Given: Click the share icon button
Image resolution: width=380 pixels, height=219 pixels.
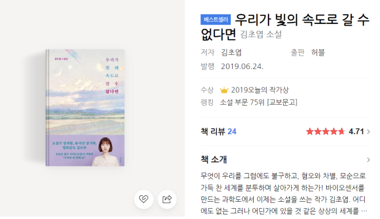Looking at the screenshot, I should (167, 199).
